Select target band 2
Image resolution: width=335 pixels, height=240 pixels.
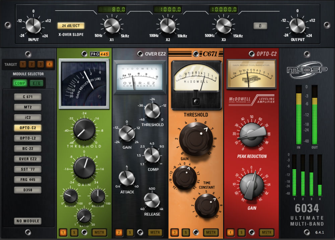click(31, 64)
